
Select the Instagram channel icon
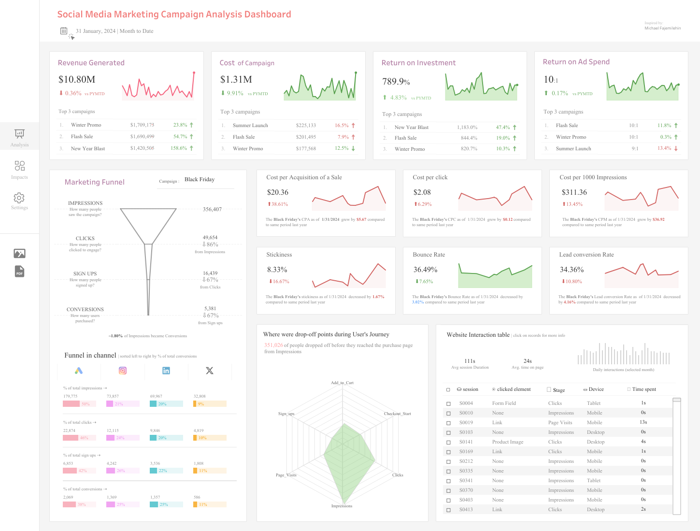click(123, 371)
